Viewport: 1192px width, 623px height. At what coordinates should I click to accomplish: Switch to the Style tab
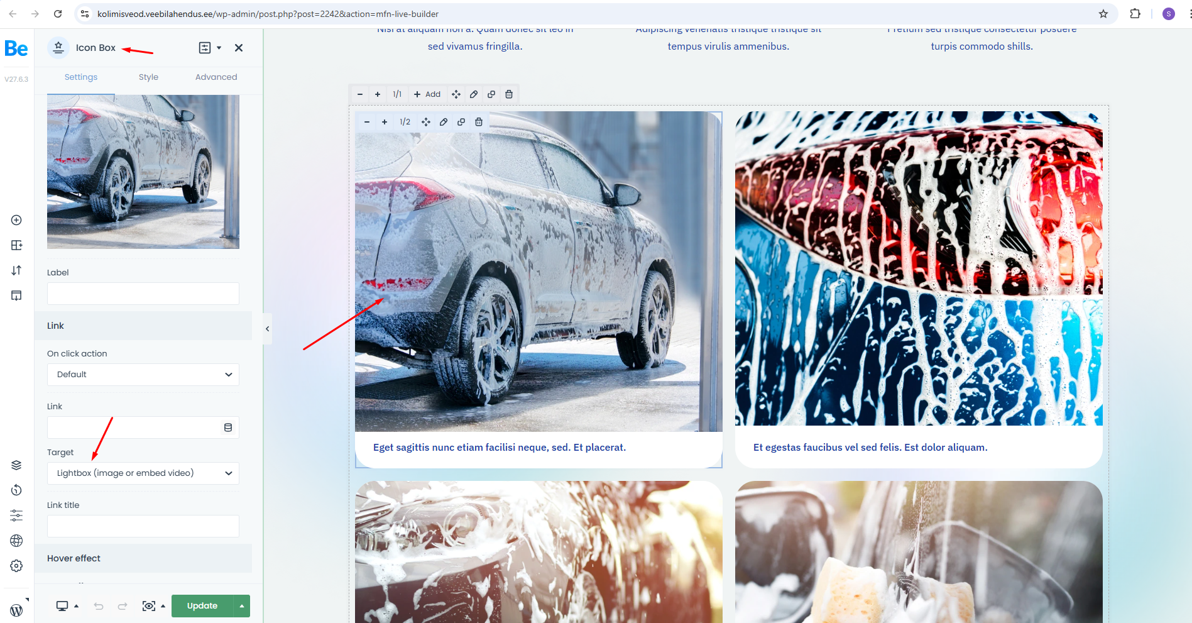(x=148, y=77)
